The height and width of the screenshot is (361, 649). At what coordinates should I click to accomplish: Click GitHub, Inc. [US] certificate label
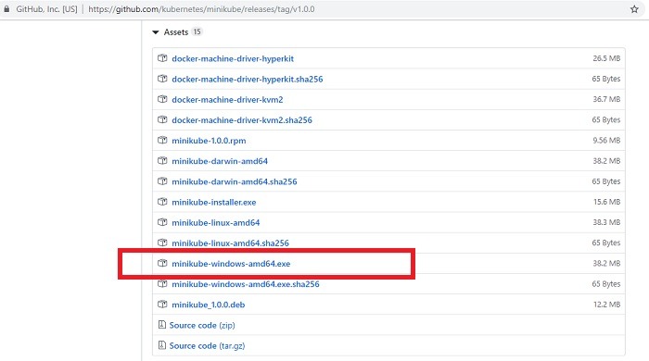(x=46, y=9)
